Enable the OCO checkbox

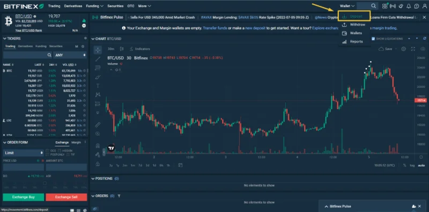(x=47, y=151)
